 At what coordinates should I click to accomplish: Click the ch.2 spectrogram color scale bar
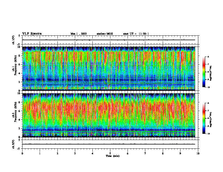(x=204, y=118)
